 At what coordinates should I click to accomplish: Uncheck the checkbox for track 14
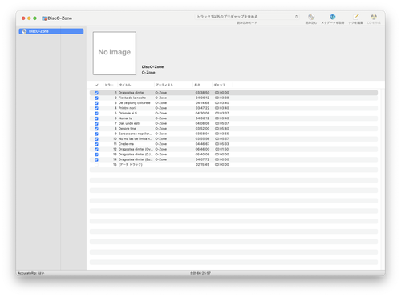coord(96,159)
